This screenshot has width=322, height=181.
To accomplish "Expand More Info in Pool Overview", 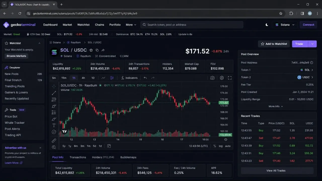I will click(x=276, y=106).
